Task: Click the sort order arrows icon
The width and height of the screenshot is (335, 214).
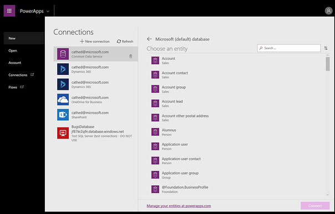Action: pyautogui.click(x=326, y=48)
